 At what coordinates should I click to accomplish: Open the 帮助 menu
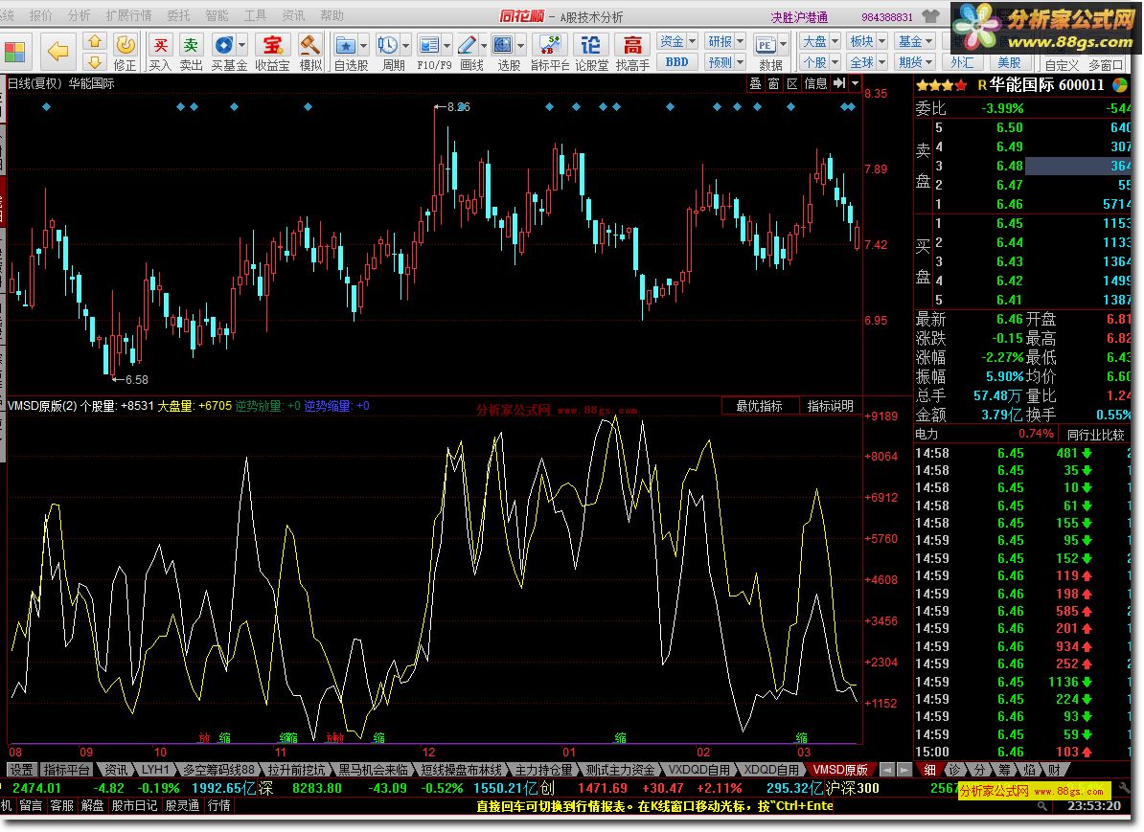pyautogui.click(x=332, y=15)
